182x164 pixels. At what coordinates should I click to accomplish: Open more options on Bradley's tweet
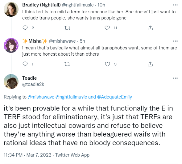pyautogui.click(x=175, y=5)
